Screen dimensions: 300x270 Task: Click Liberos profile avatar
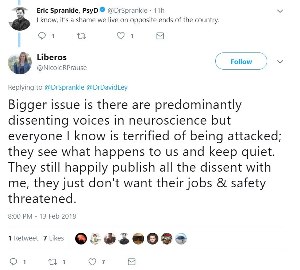click(x=20, y=63)
